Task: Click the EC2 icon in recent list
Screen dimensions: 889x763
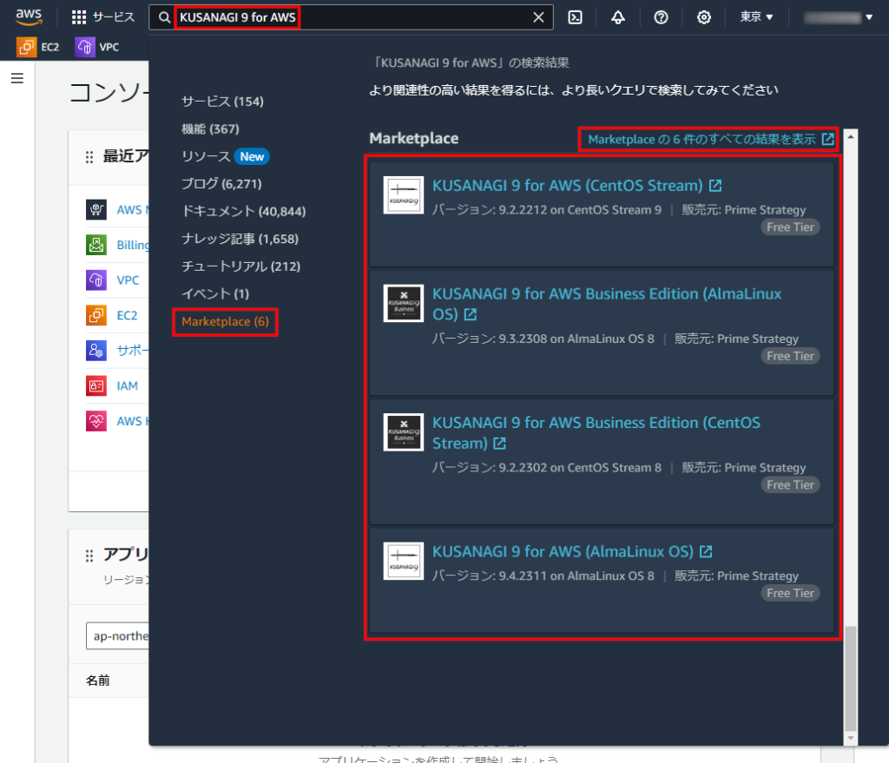Action: [x=95, y=315]
